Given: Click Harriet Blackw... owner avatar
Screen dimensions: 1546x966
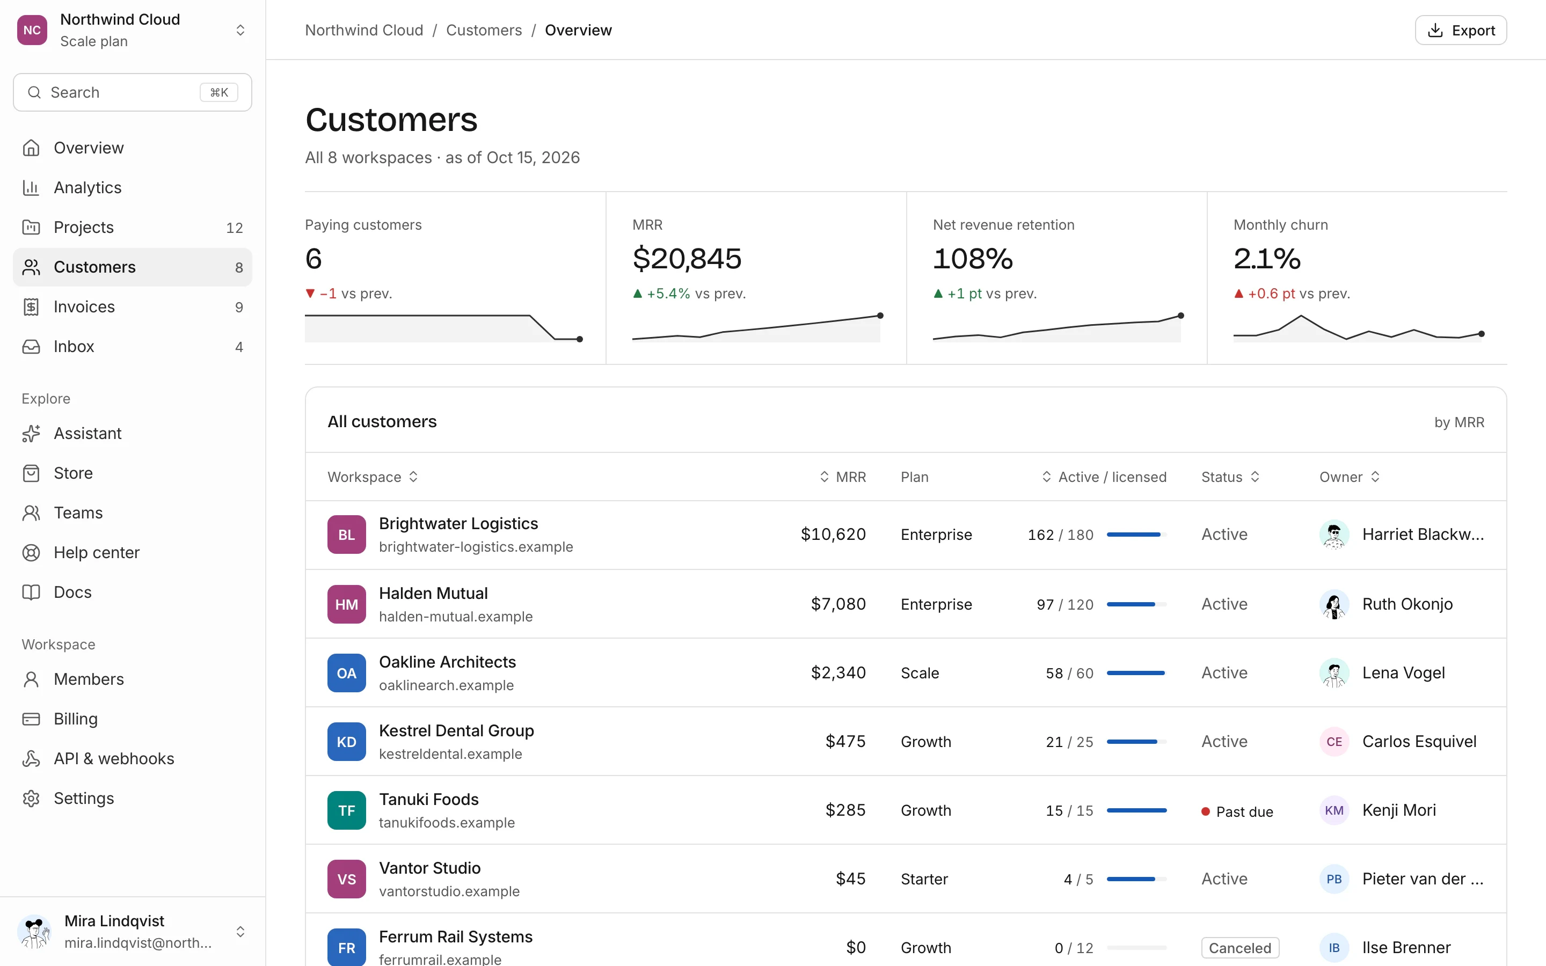Looking at the screenshot, I should click(x=1334, y=535).
